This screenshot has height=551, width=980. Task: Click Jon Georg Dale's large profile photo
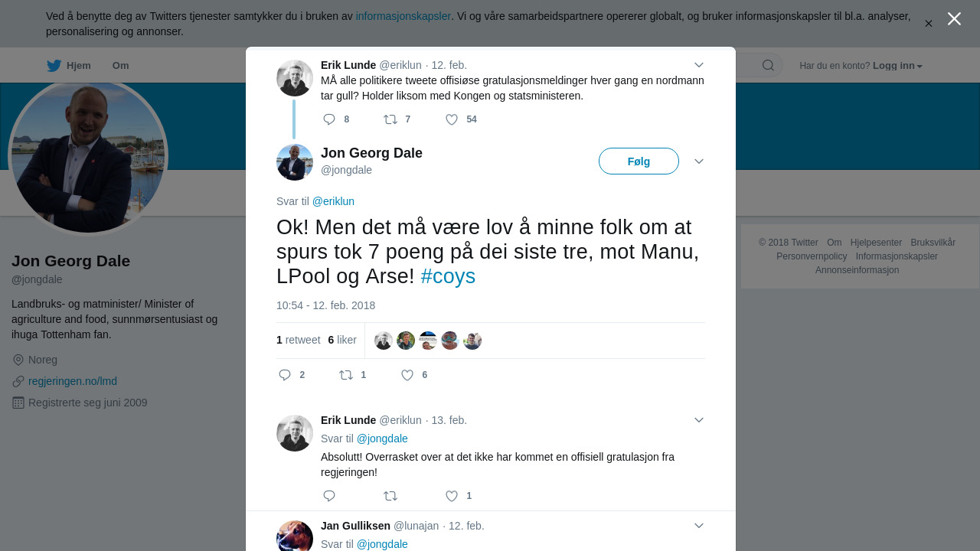point(88,156)
